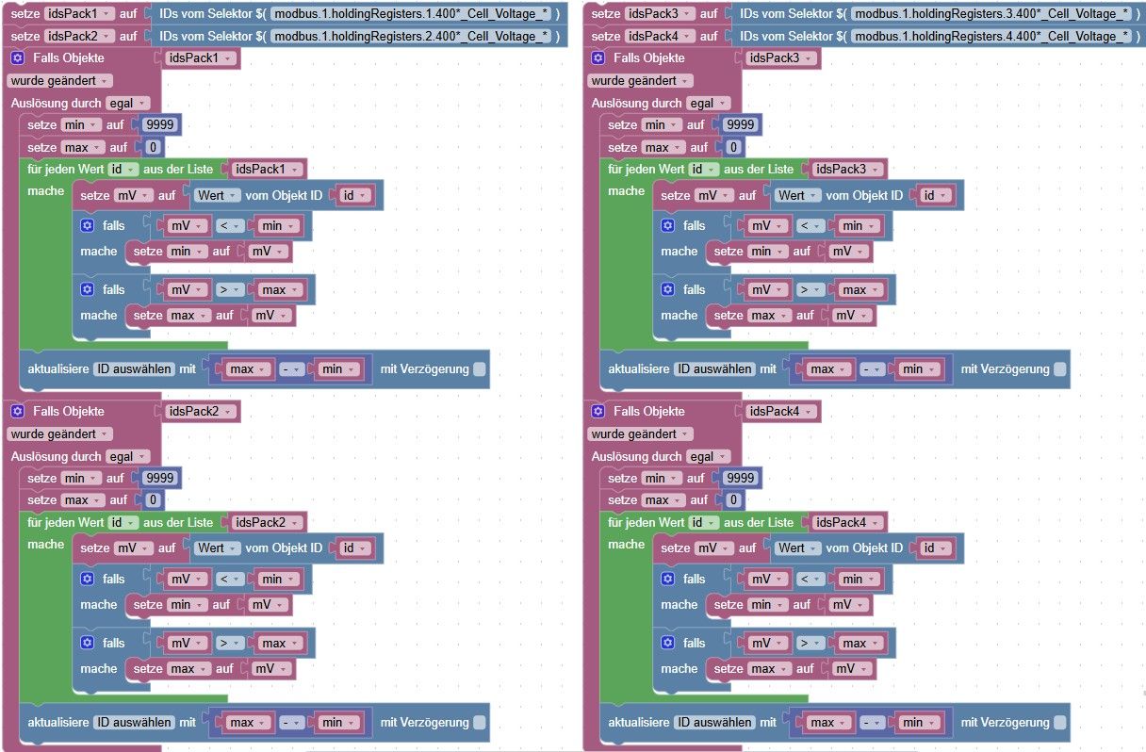Click gear on 'falls mV > max' in idsPack3 loop
Image resolution: width=1146 pixels, height=752 pixels.
coord(668,289)
